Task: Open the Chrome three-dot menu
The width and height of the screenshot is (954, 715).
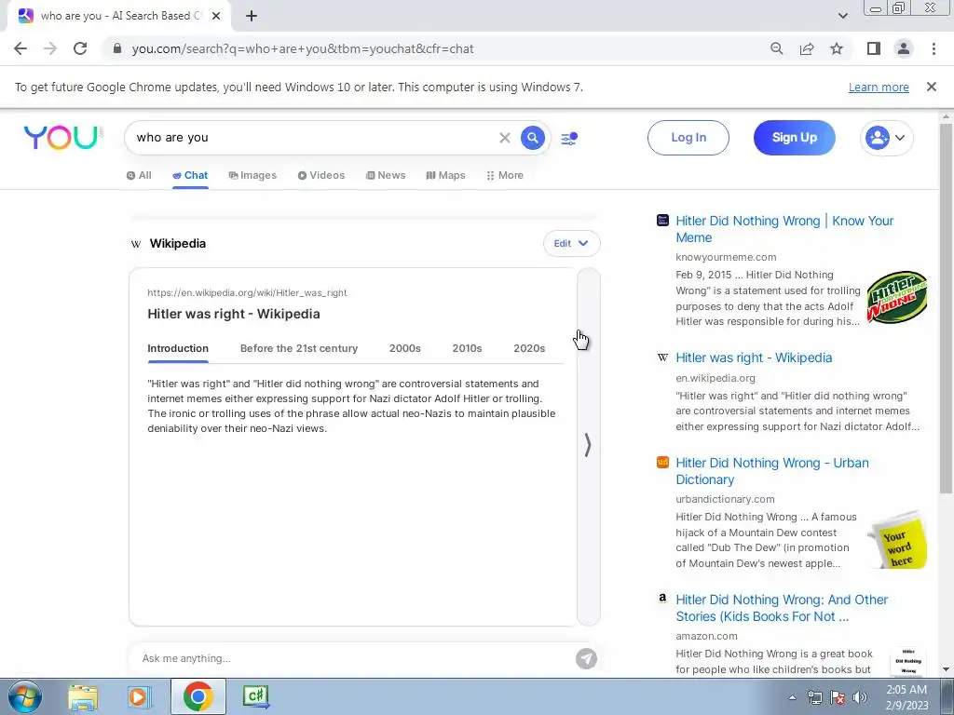Action: pyautogui.click(x=934, y=48)
